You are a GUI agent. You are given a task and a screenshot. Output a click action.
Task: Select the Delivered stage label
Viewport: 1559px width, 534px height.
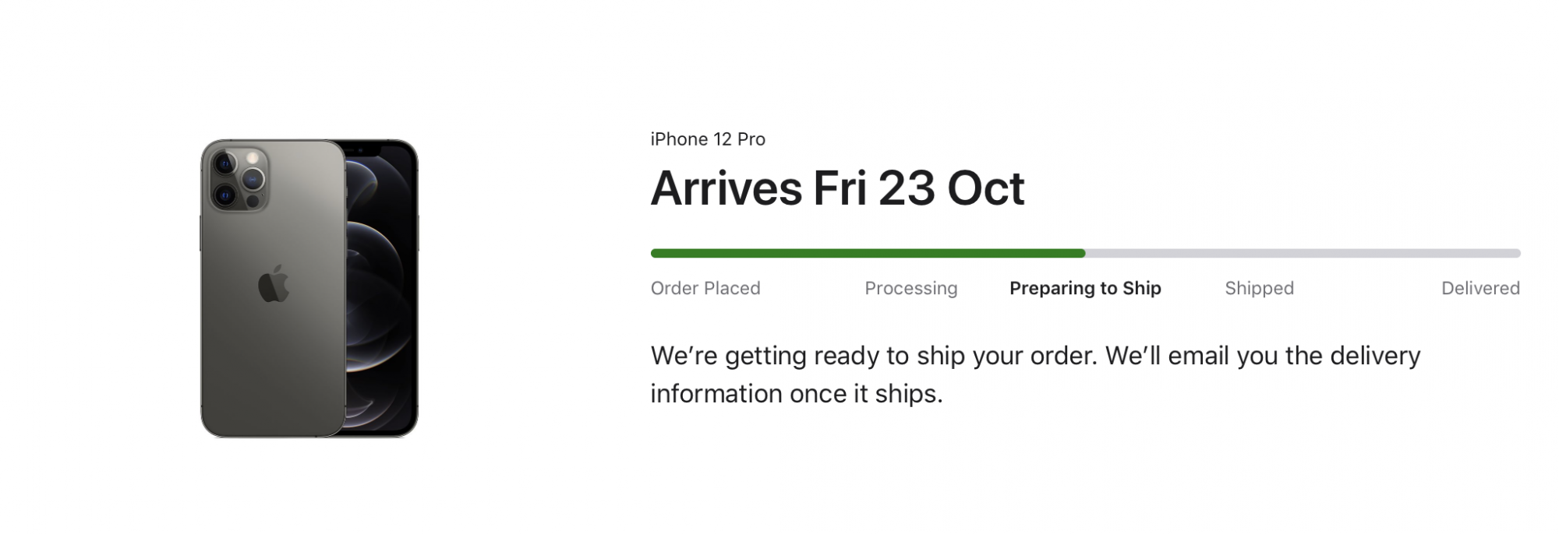1480,288
